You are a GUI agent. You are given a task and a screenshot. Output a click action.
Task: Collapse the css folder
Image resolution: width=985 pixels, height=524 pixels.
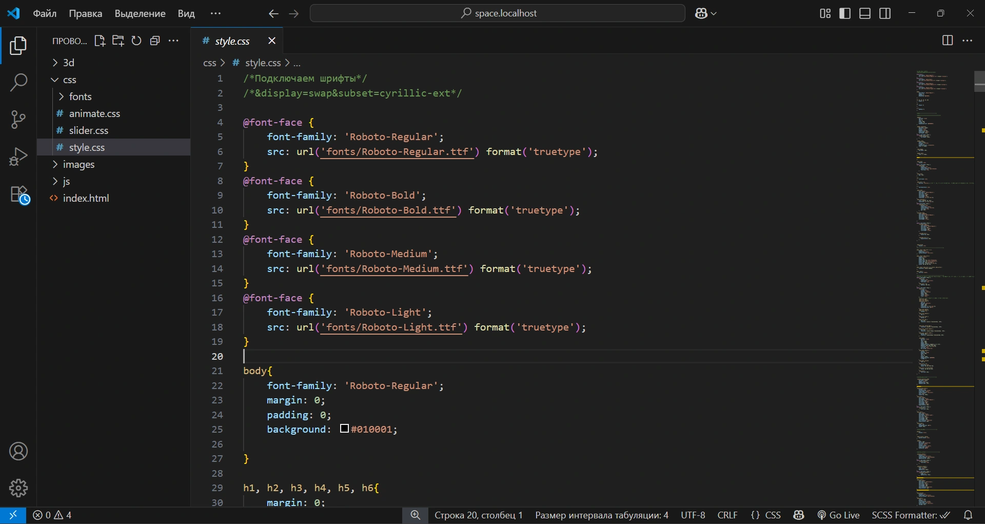pos(69,80)
